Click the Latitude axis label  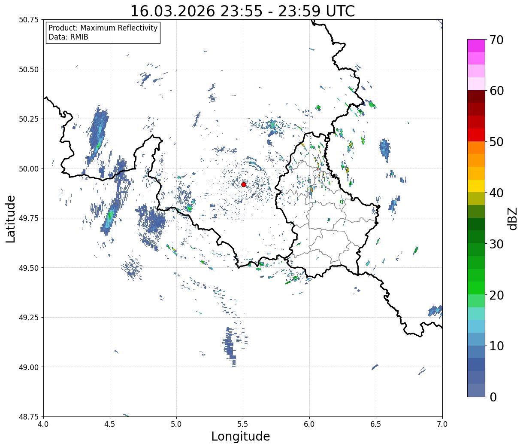pyautogui.click(x=11, y=218)
